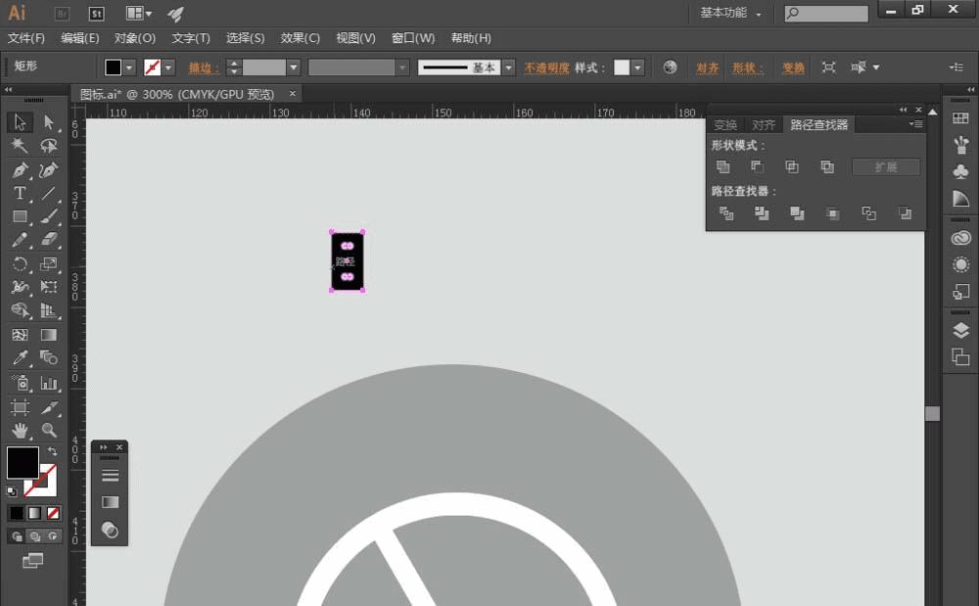Select the Width/Warp tool
Screen dimensions: 979x606
[20, 287]
